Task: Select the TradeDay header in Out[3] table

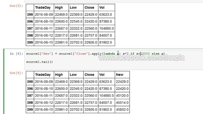Action: pos(43,8)
